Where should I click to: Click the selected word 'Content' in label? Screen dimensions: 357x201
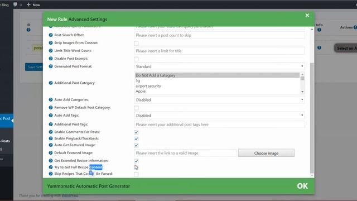pos(96,167)
